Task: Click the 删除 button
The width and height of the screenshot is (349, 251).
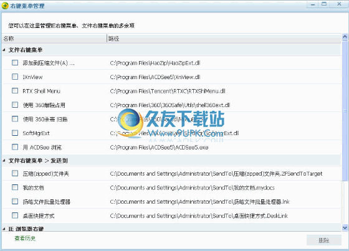Action: (324, 240)
